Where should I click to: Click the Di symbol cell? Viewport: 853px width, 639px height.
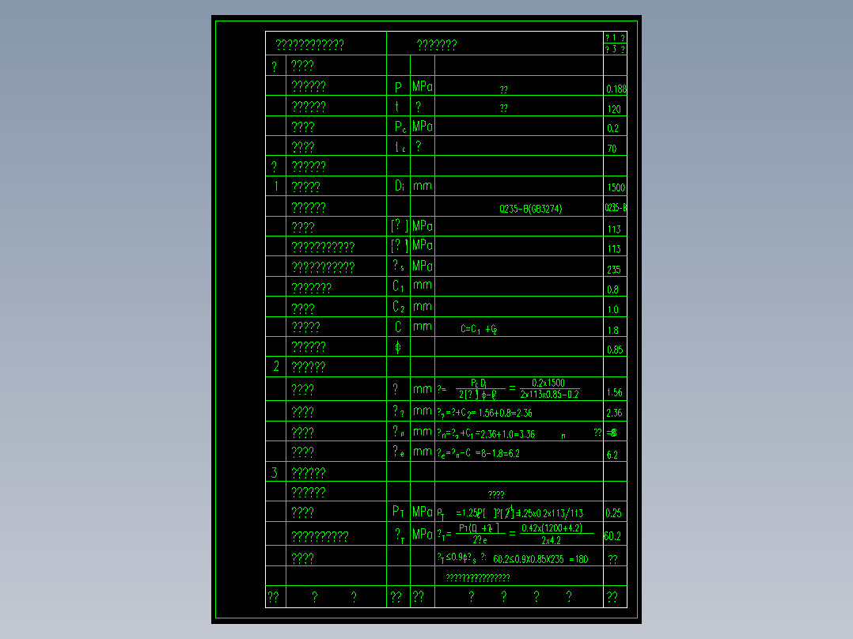[x=400, y=185]
